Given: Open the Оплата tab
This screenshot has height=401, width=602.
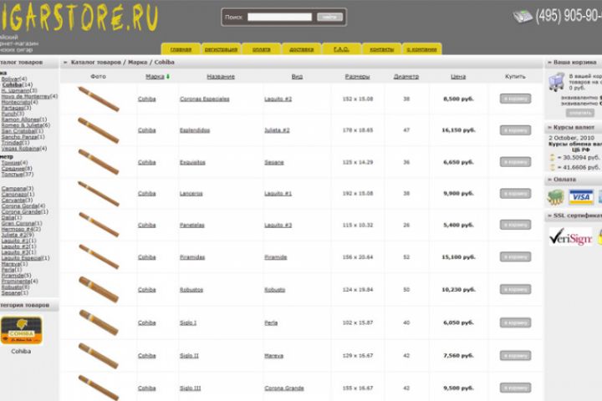Looking at the screenshot, I should [261, 49].
